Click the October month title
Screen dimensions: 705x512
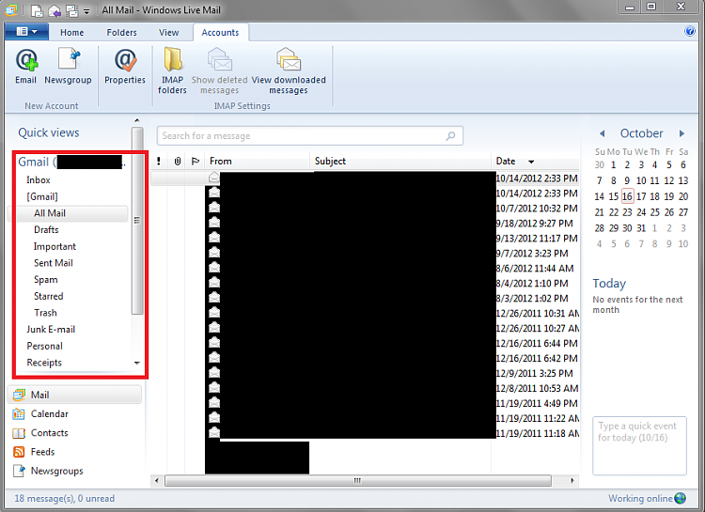point(642,133)
